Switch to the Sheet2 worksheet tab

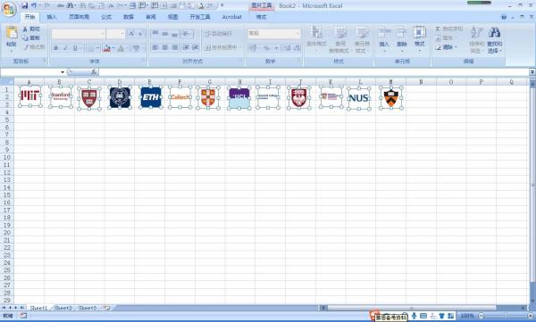[x=63, y=308]
